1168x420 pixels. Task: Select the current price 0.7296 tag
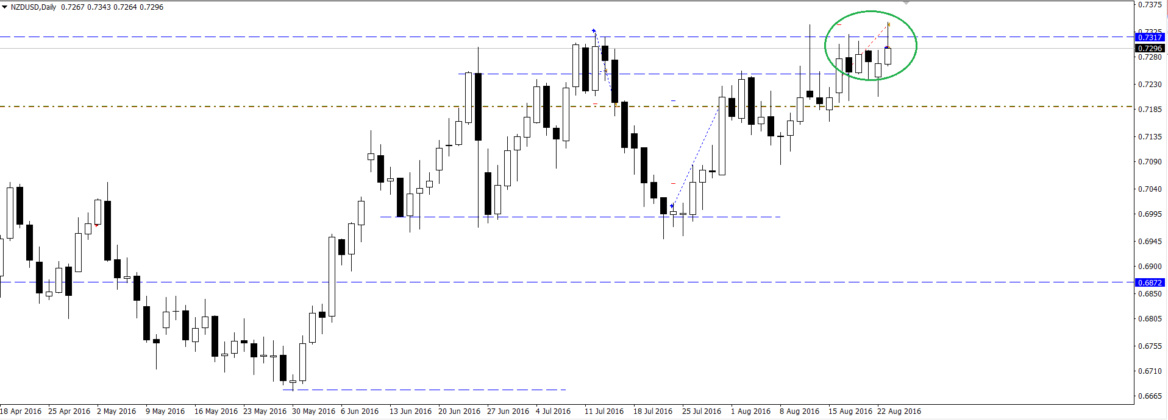click(x=1150, y=48)
